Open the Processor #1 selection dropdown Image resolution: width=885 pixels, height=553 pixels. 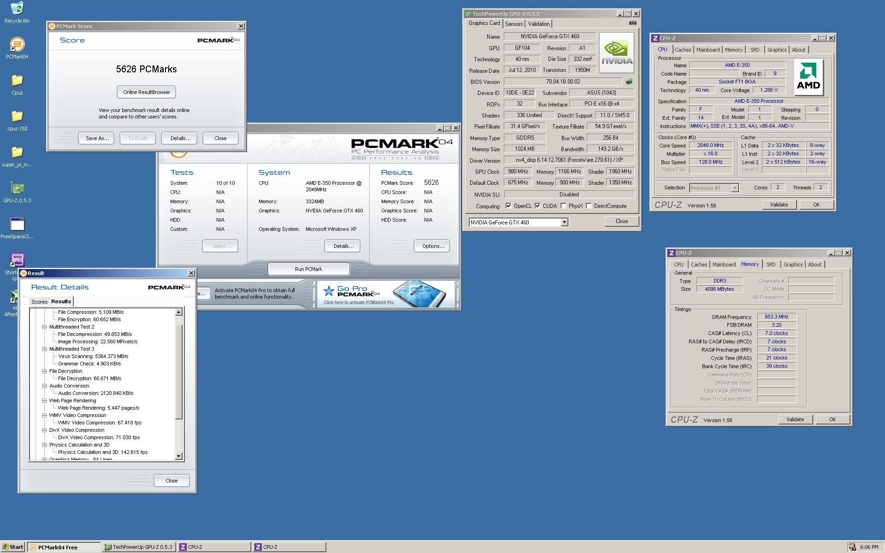coord(735,188)
